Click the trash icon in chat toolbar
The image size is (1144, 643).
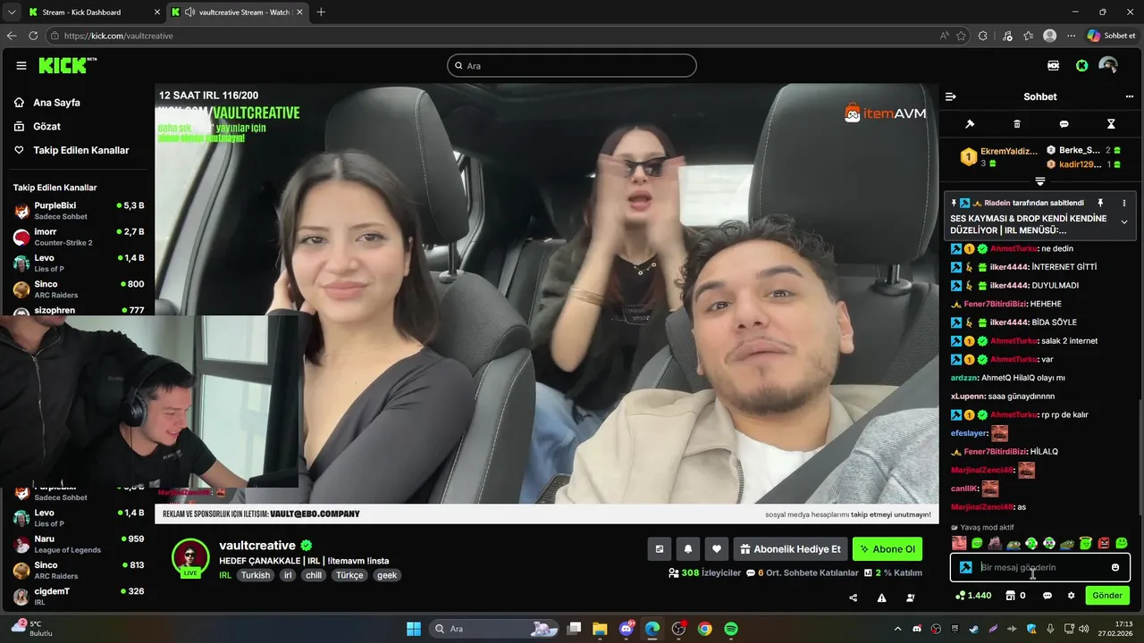[1017, 124]
